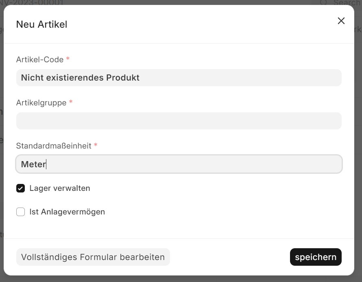Open the Artikelgruppe link field
This screenshot has width=362, height=282.
[179, 121]
